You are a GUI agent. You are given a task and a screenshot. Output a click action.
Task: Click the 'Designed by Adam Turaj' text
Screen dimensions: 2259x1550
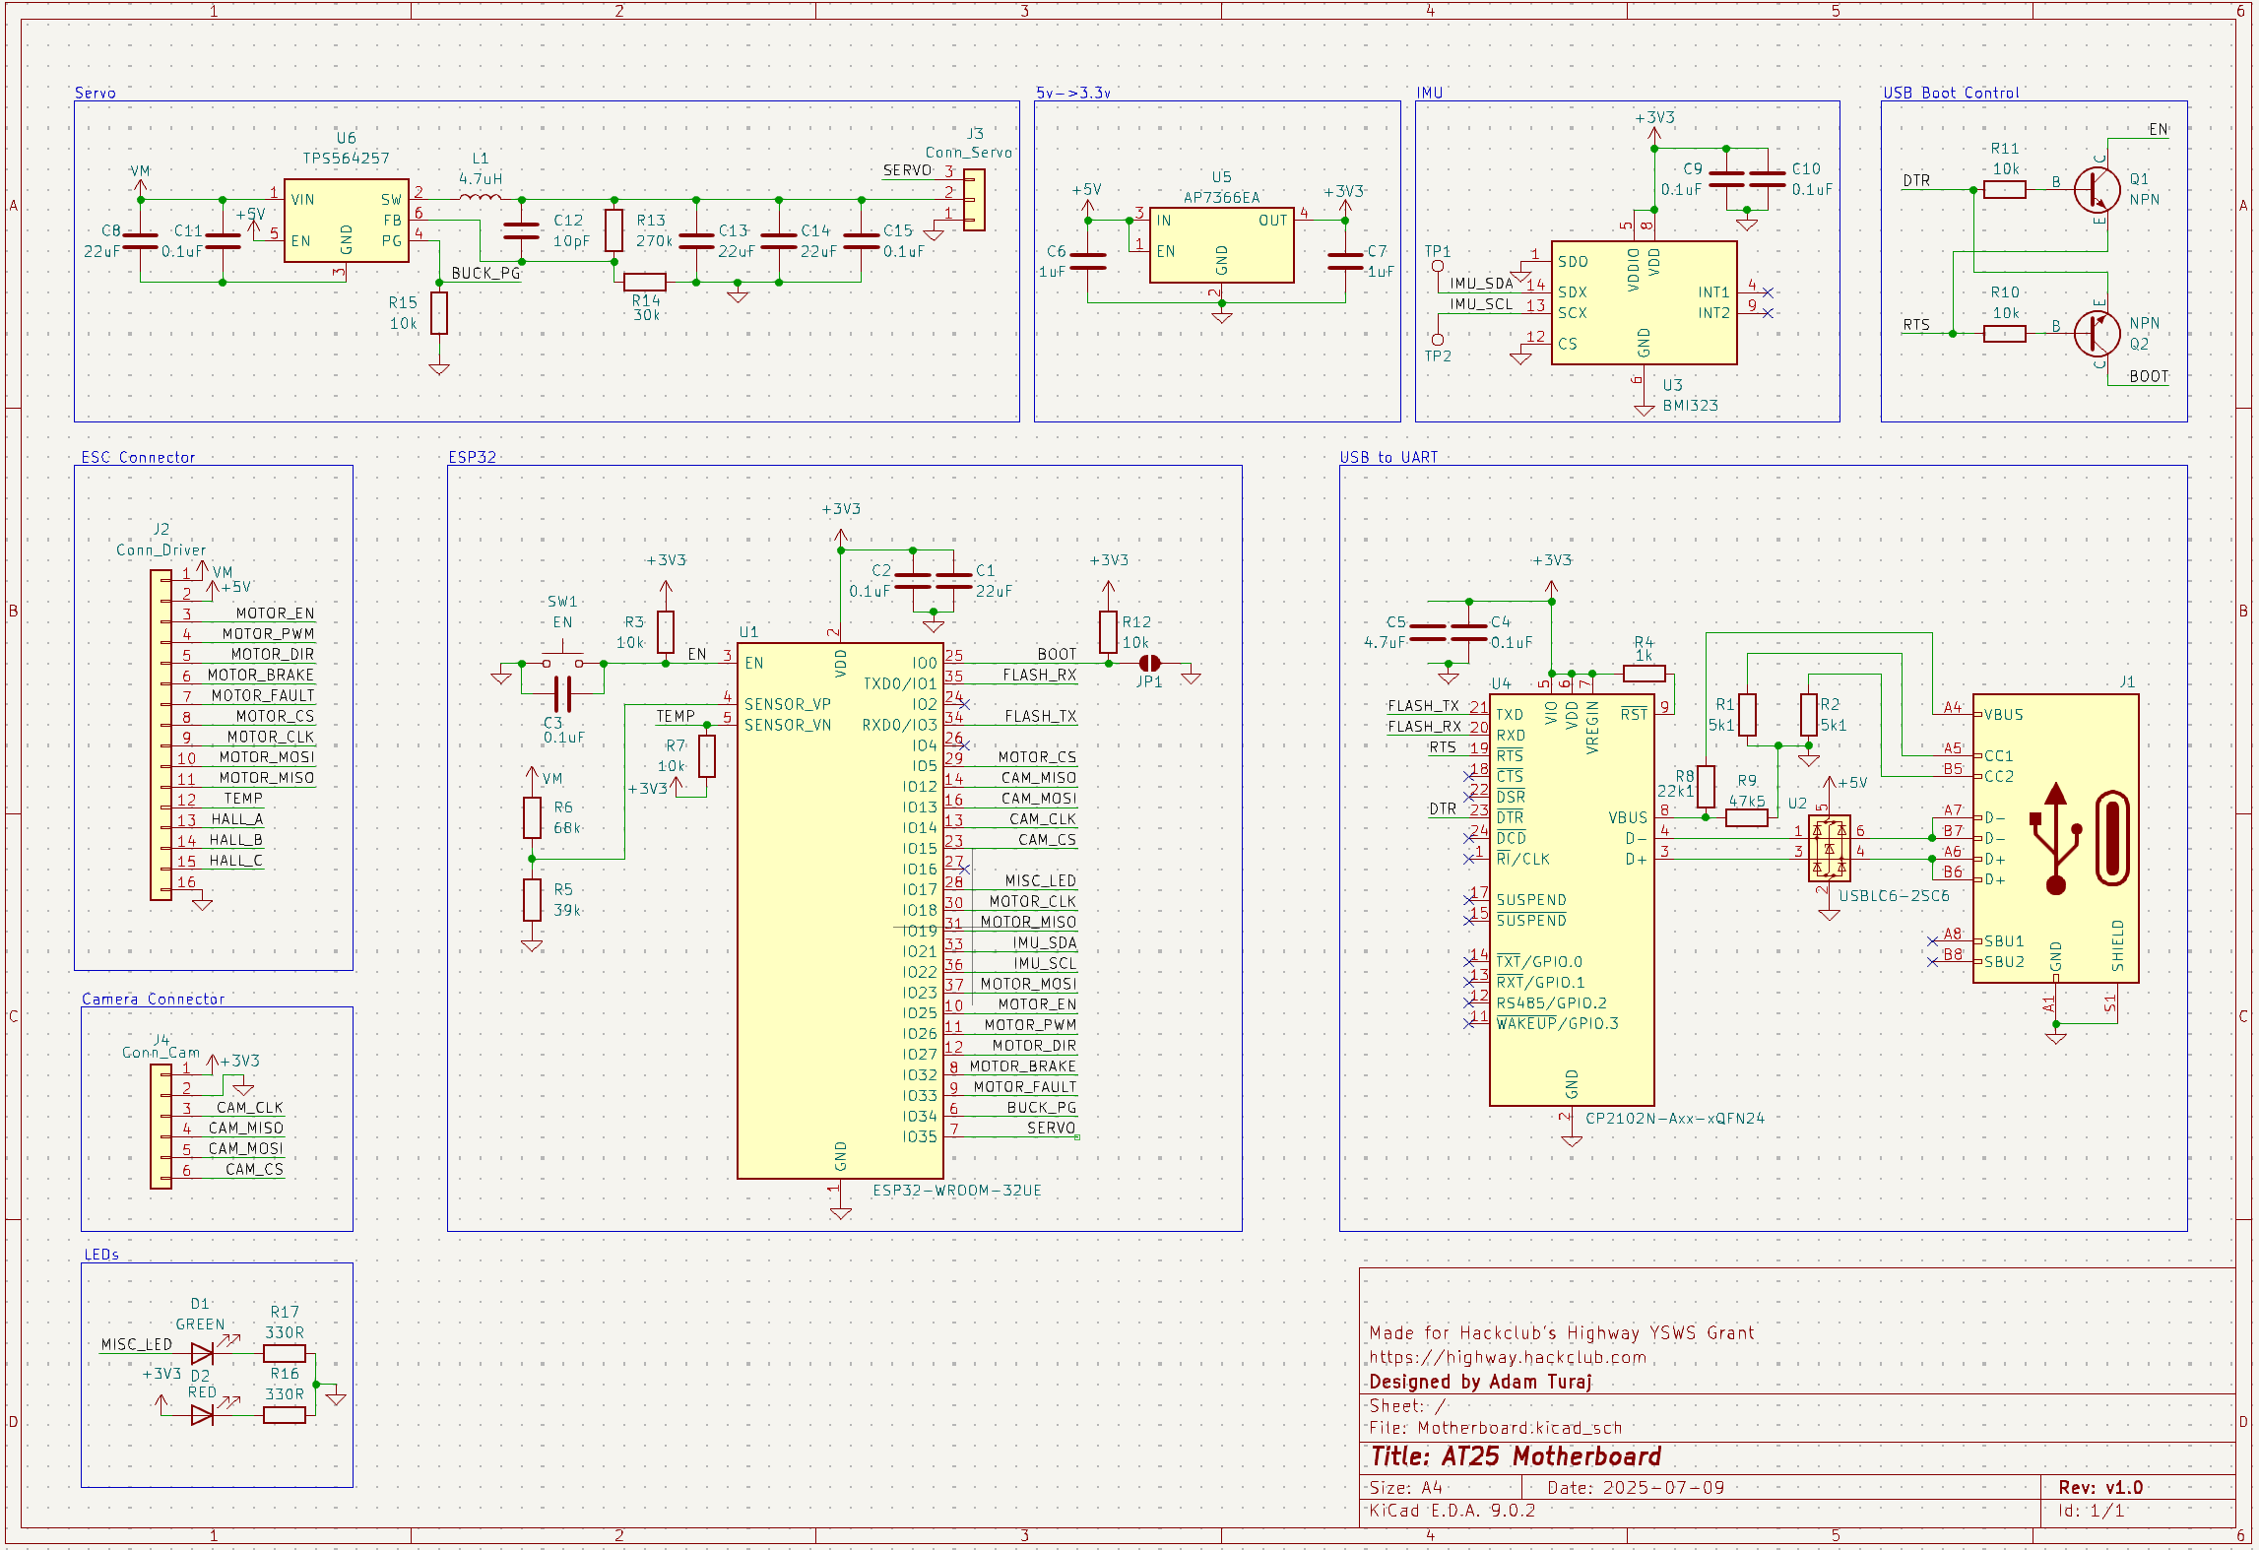(1480, 1382)
